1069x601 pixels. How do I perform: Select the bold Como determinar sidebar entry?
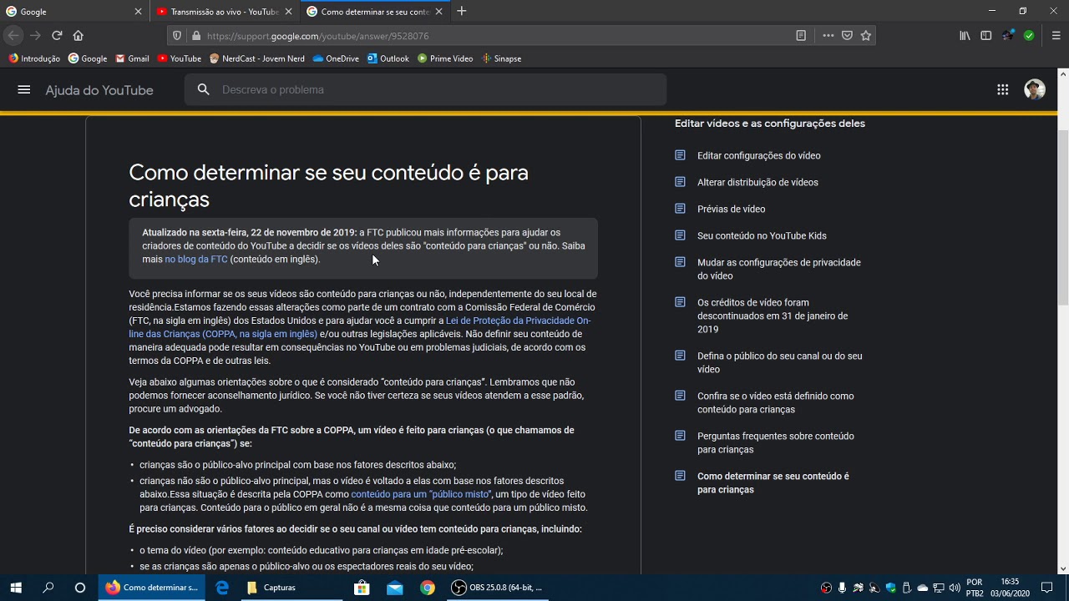773,482
